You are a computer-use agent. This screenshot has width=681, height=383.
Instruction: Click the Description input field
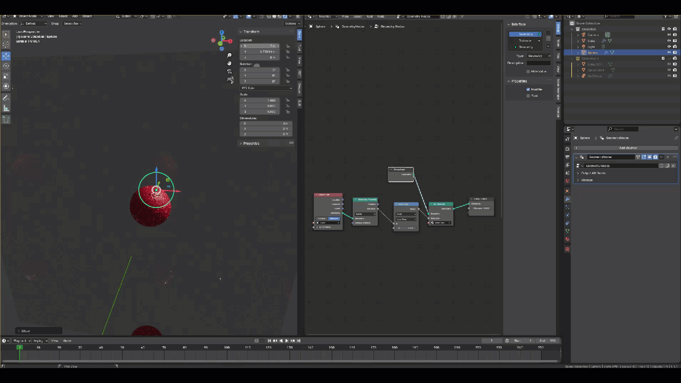pos(539,63)
